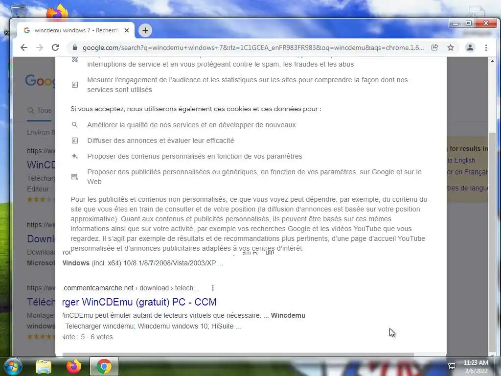This screenshot has height=376, width=501.
Task: Open the commentcamarche result options dots
Action: click(x=213, y=288)
